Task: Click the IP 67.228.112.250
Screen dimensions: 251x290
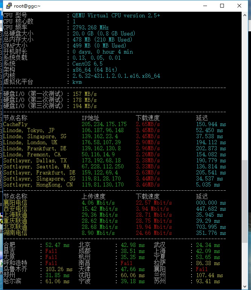Action: click(103, 167)
